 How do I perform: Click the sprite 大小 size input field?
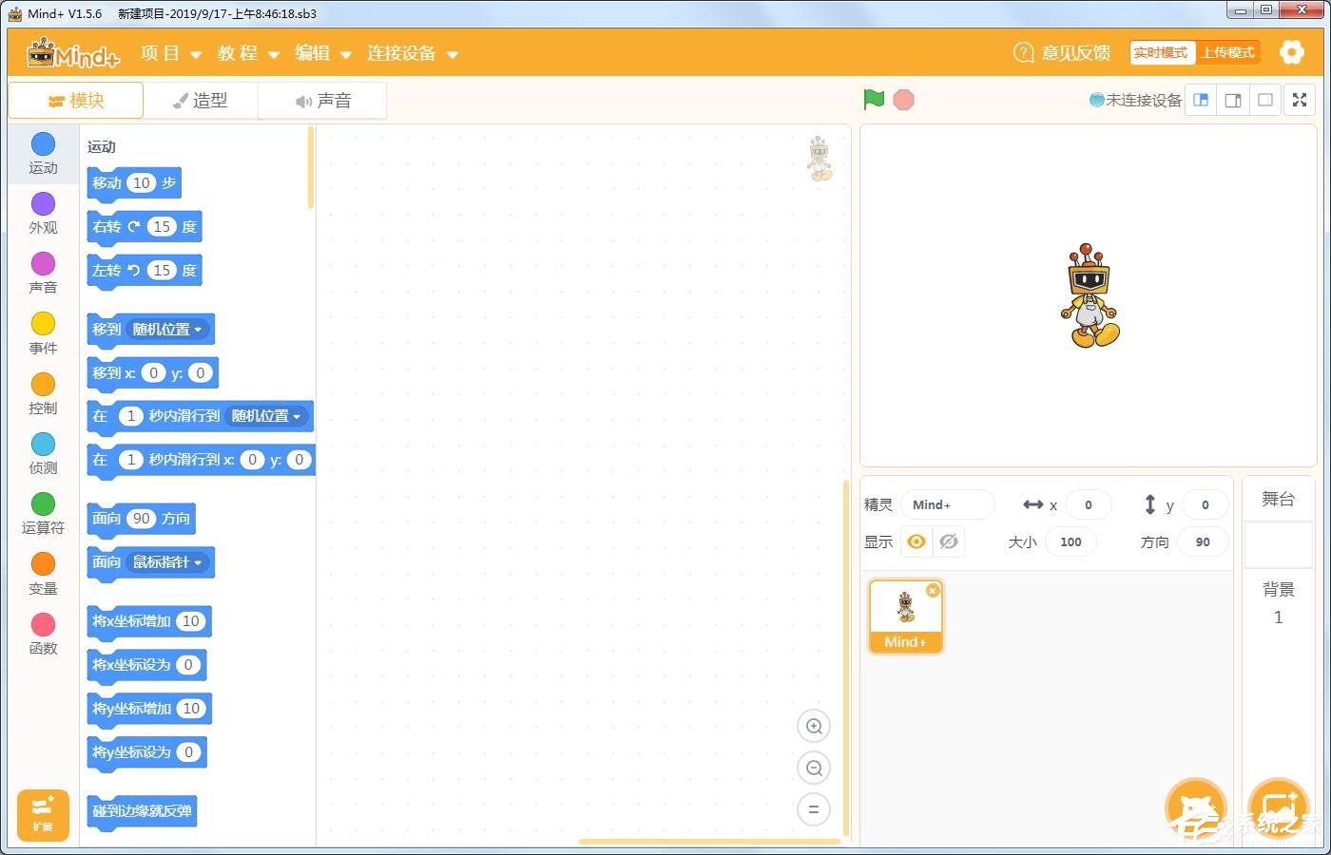click(1071, 541)
